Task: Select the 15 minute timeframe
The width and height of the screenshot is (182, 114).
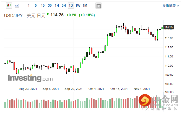Action: [x=43, y=6]
